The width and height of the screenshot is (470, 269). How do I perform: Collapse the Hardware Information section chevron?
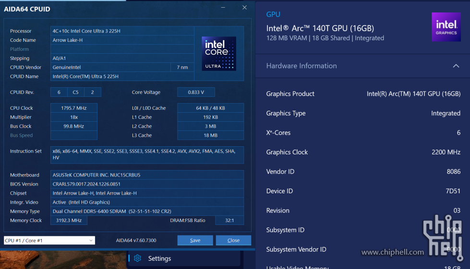pos(456,66)
